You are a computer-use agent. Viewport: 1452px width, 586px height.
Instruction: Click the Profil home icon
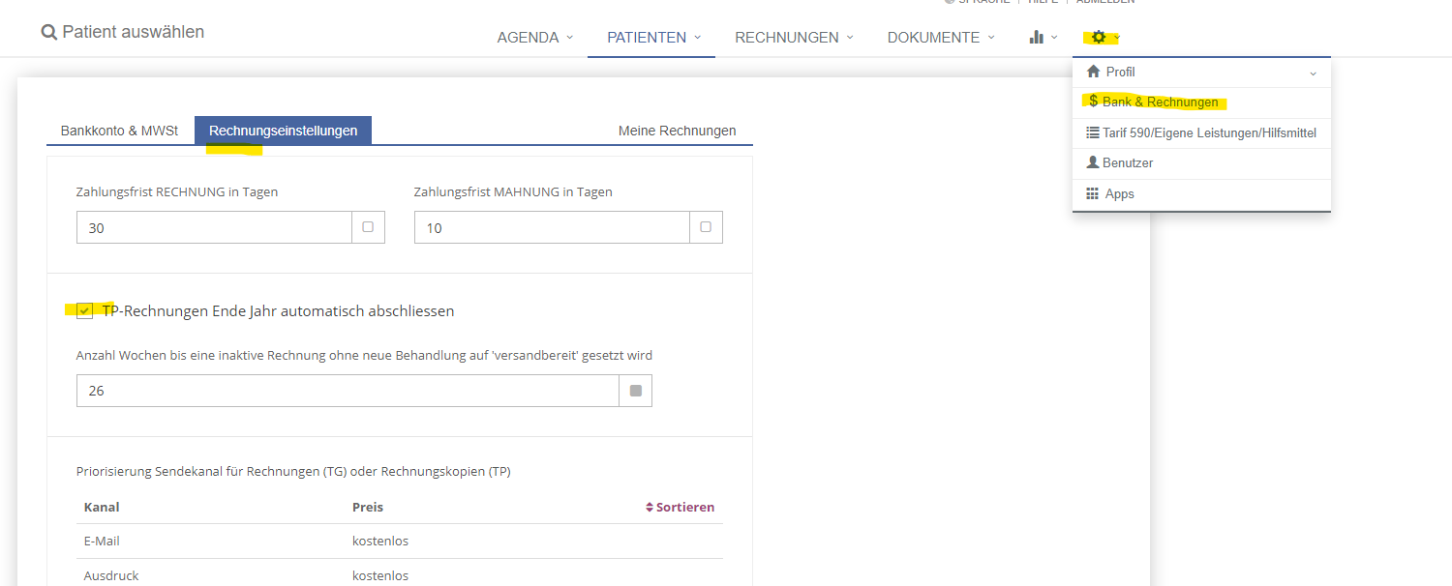coord(1094,72)
